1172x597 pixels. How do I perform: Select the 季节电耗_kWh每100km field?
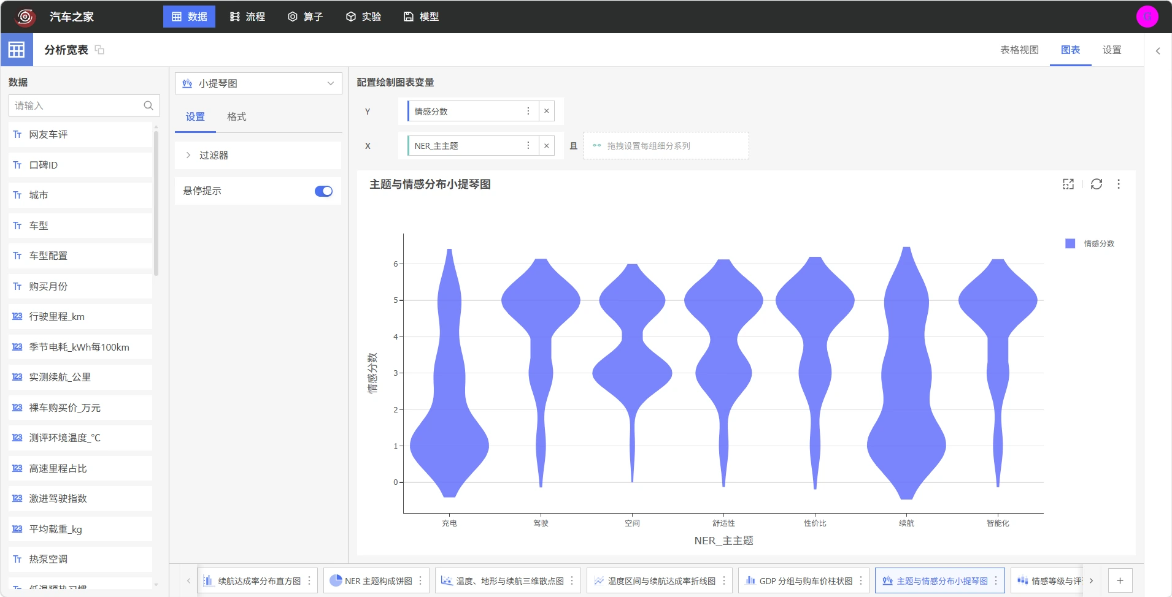pyautogui.click(x=80, y=347)
